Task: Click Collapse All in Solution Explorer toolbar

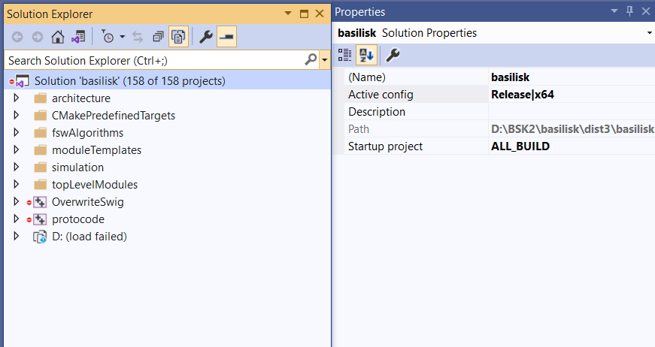Action: coord(158,36)
